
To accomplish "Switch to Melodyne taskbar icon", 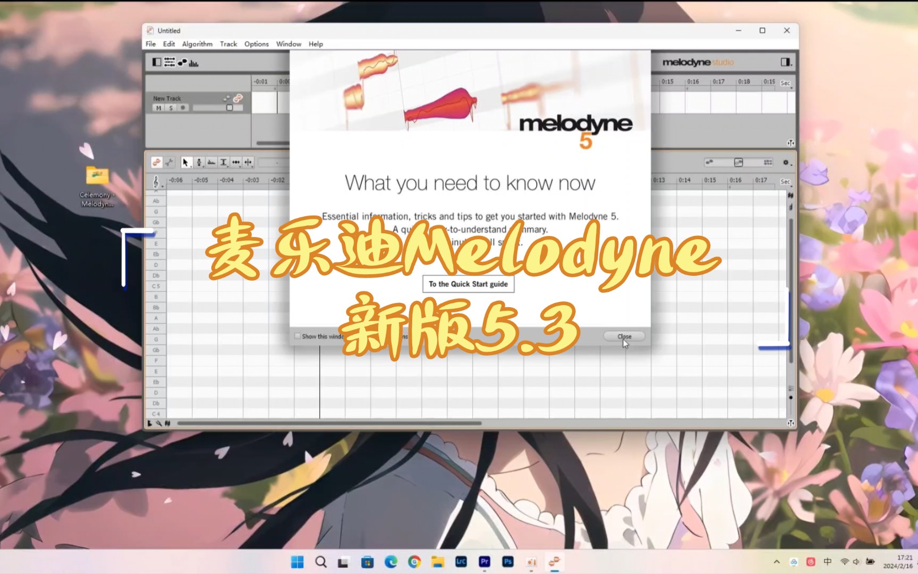I will point(555,562).
